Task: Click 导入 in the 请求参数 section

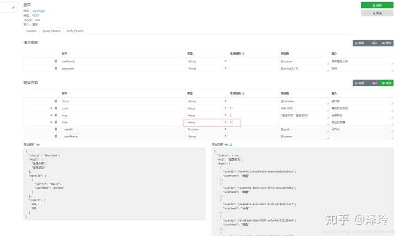Action: click(375, 43)
